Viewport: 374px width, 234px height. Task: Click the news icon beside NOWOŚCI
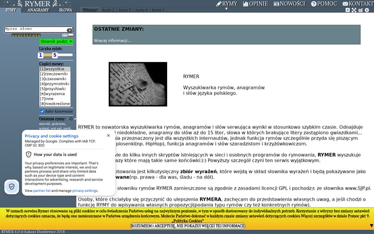(276, 4)
